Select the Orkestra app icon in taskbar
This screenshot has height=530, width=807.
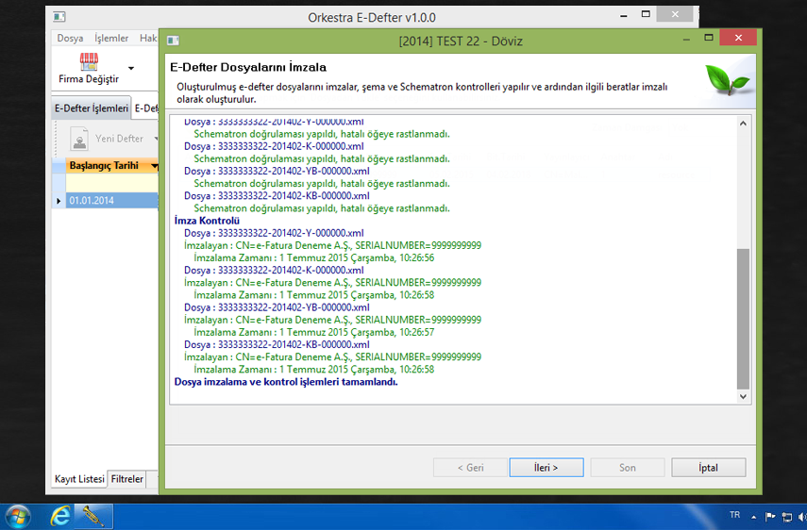click(94, 516)
